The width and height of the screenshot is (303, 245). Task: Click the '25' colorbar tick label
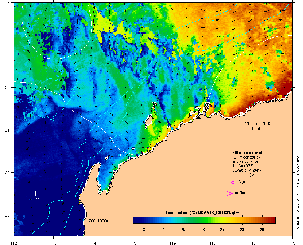(x=183, y=230)
